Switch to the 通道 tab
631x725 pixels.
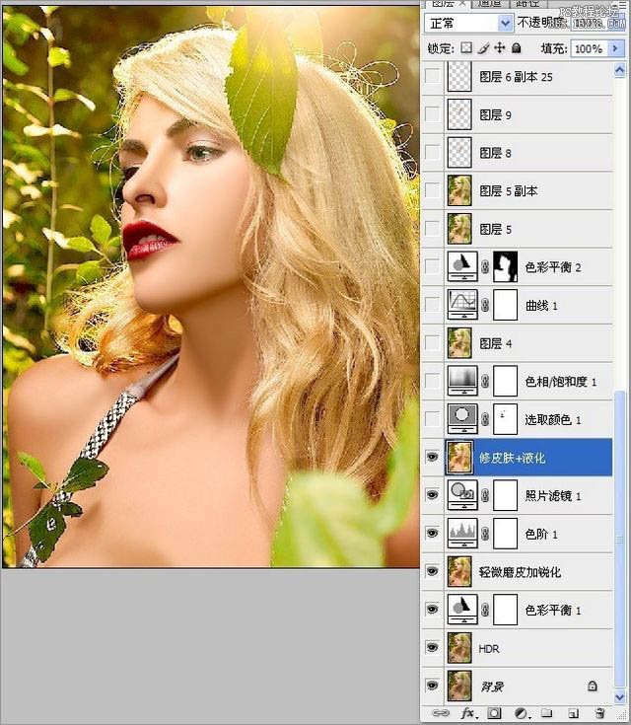click(x=489, y=4)
